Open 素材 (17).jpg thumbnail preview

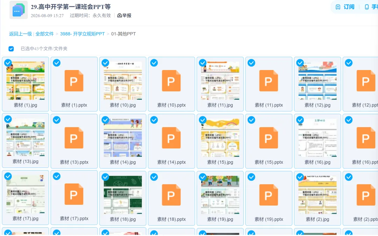[x=26, y=194]
